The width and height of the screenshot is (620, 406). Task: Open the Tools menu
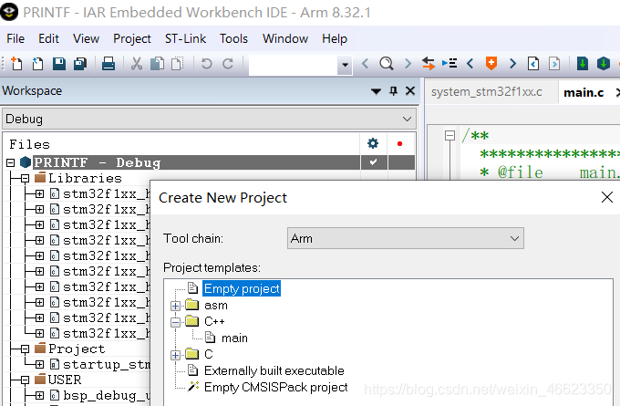[x=233, y=39]
